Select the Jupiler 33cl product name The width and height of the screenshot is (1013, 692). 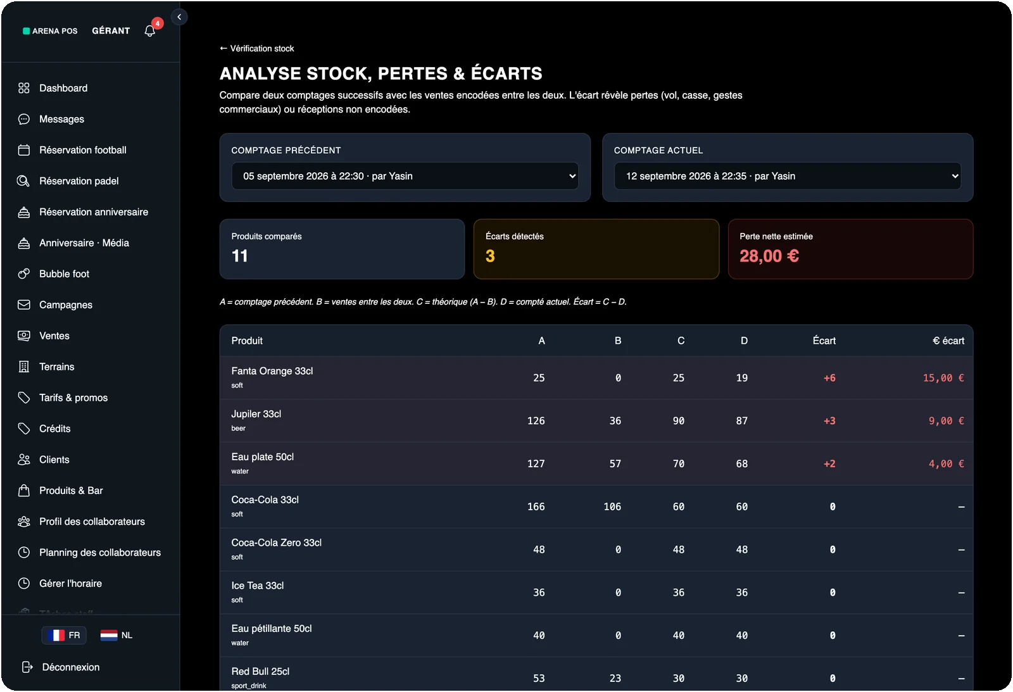coord(256,414)
